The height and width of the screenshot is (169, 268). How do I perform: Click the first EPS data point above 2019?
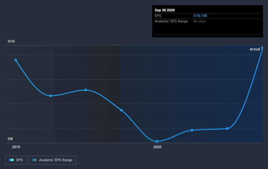[x=16, y=60]
